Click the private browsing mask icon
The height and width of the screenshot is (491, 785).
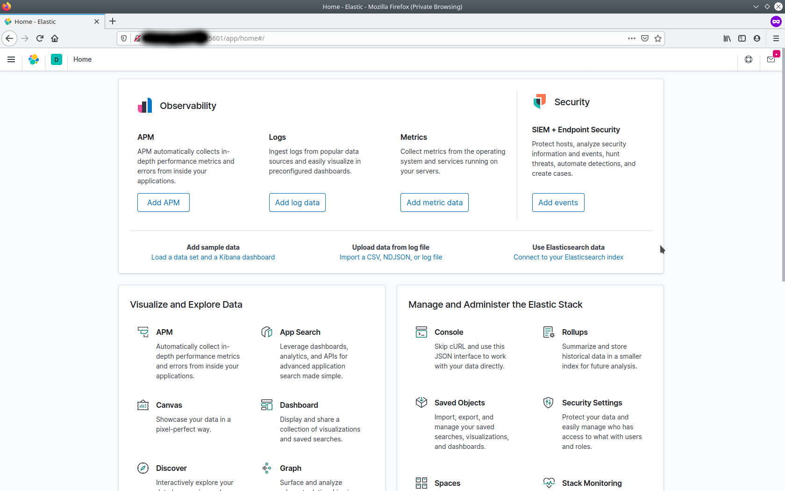pyautogui.click(x=776, y=22)
